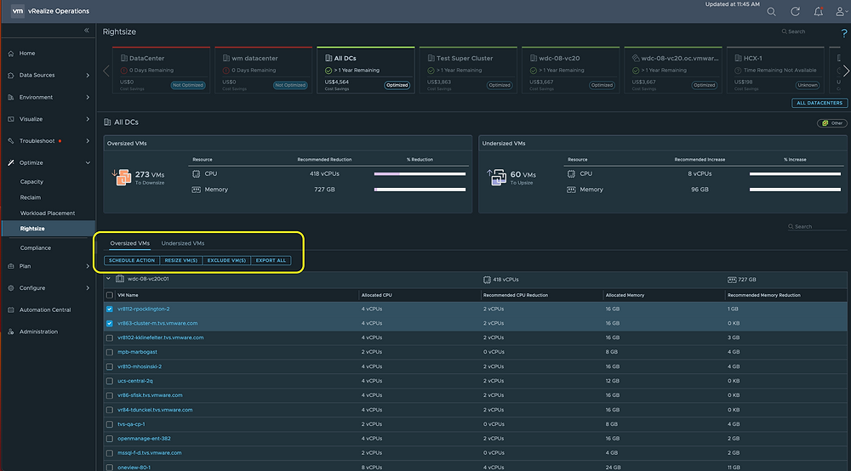Check the ucs-central-2q row checkbox
The width and height of the screenshot is (851, 471).
(x=110, y=381)
